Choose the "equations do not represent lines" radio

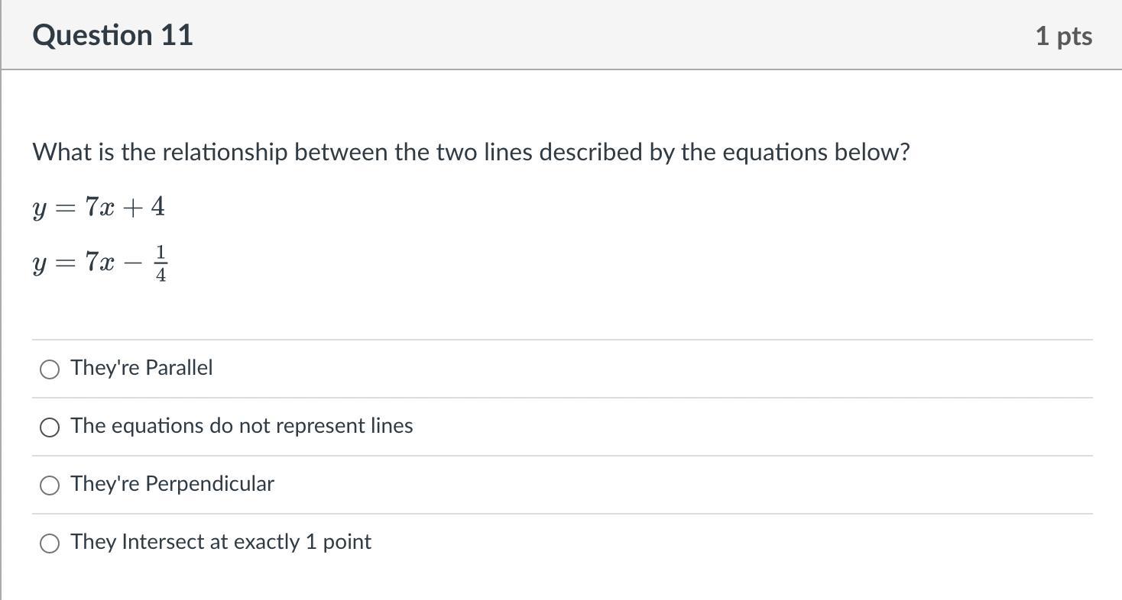coord(50,427)
